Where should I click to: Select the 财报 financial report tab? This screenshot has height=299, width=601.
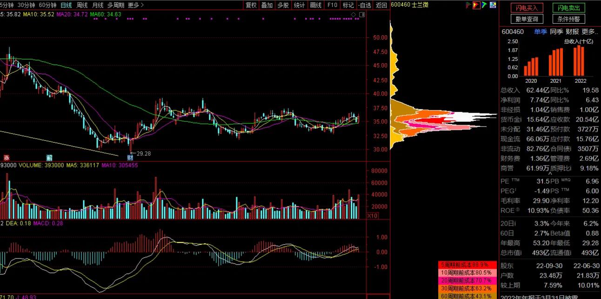pos(572,32)
